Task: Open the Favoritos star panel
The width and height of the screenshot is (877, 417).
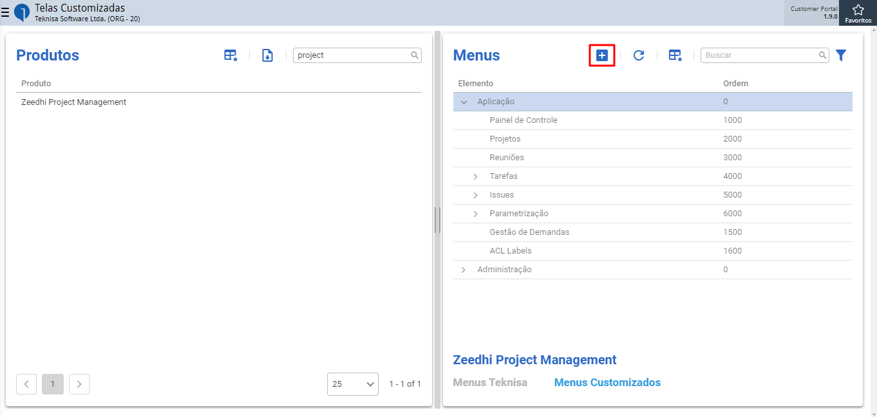Action: [x=858, y=13]
